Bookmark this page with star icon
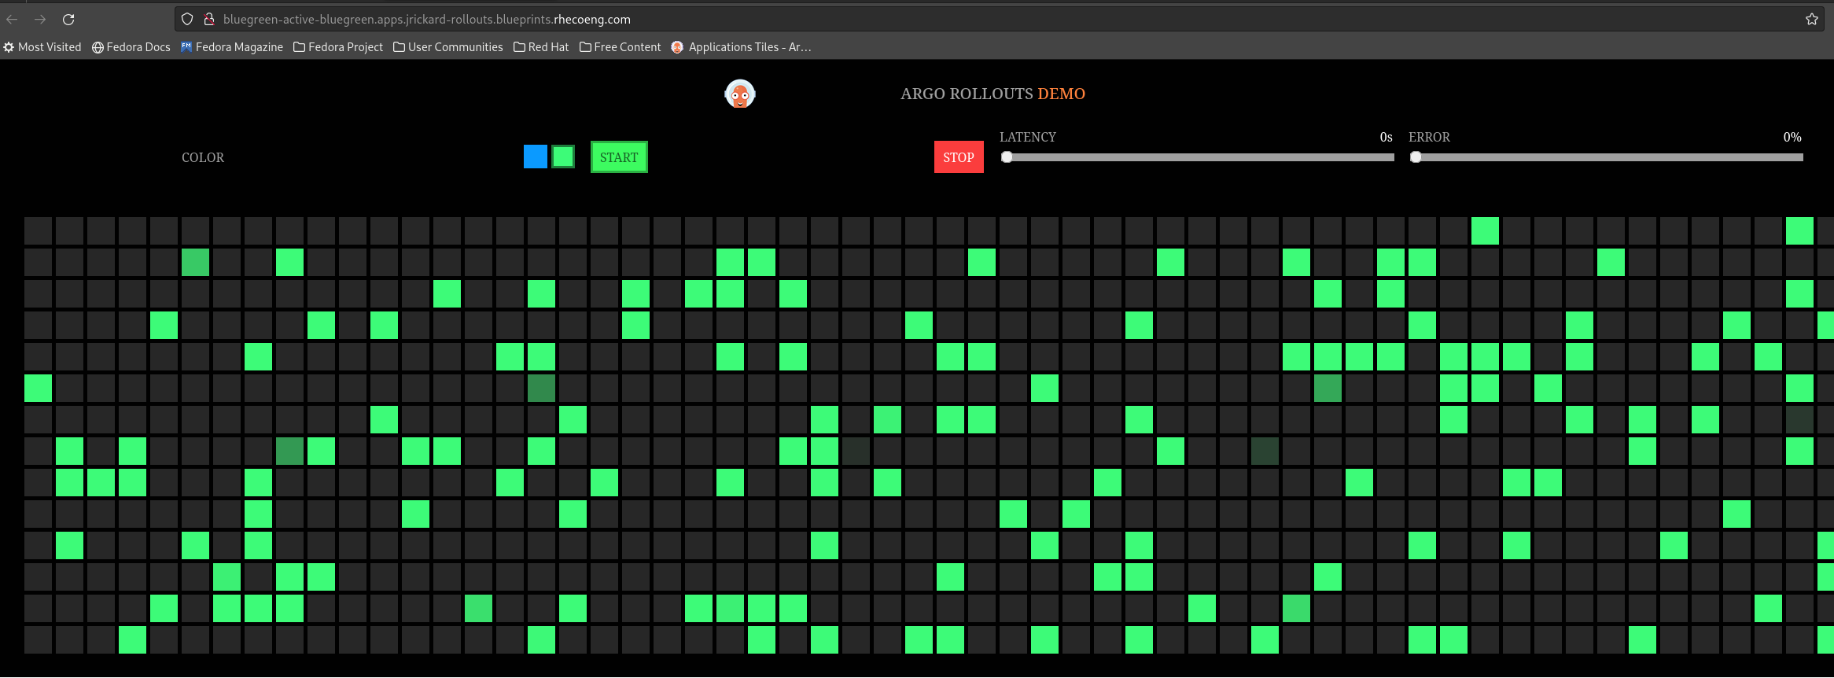Screen dimensions: 1834x678 pos(1812,19)
